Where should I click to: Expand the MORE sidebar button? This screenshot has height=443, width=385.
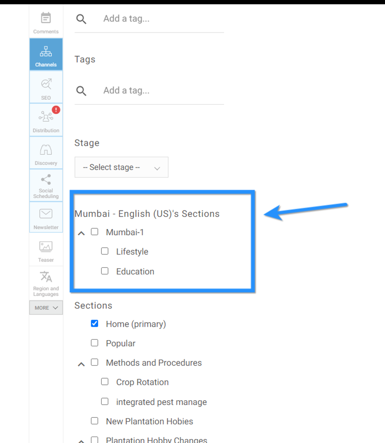coord(46,308)
